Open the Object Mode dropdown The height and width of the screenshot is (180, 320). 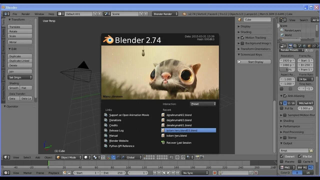coord(69,157)
